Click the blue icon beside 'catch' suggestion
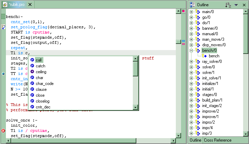249x144 pixels. [x=32, y=66]
